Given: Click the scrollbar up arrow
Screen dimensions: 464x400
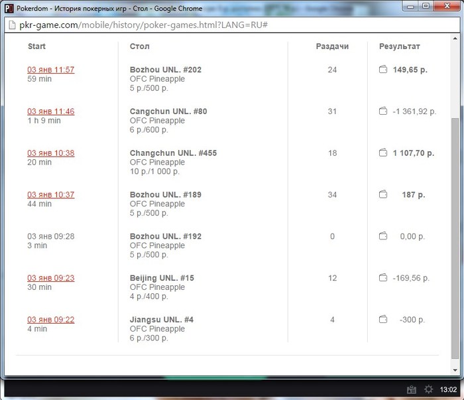Looking at the screenshot, I should tap(455, 38).
